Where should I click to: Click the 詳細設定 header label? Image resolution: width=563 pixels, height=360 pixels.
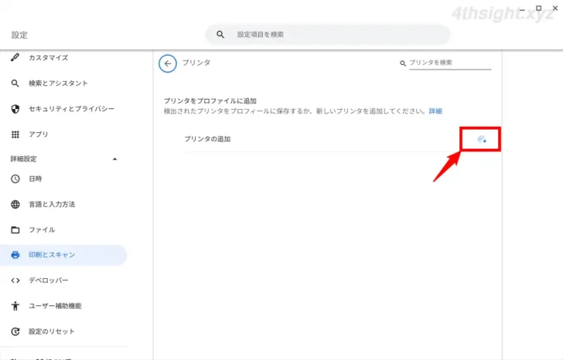pyautogui.click(x=24, y=159)
